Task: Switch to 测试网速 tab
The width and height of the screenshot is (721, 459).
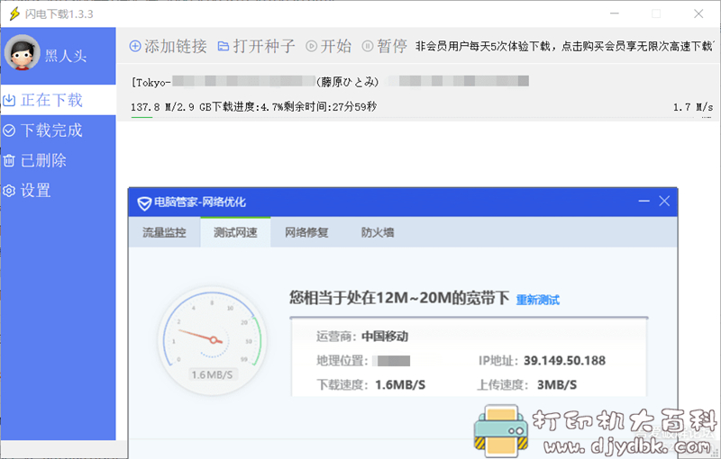Action: pyautogui.click(x=235, y=232)
